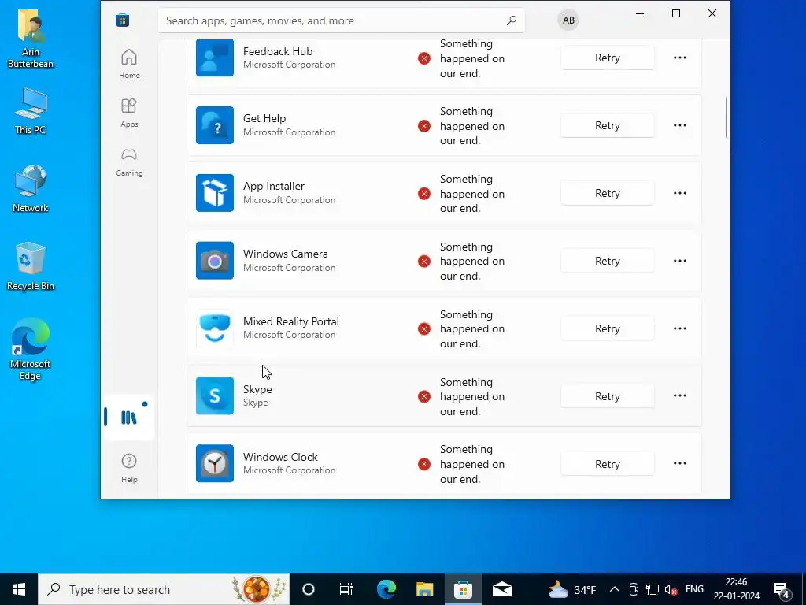This screenshot has height=605, width=806.
Task: Click the Windows Clock app icon
Action: coord(215,463)
